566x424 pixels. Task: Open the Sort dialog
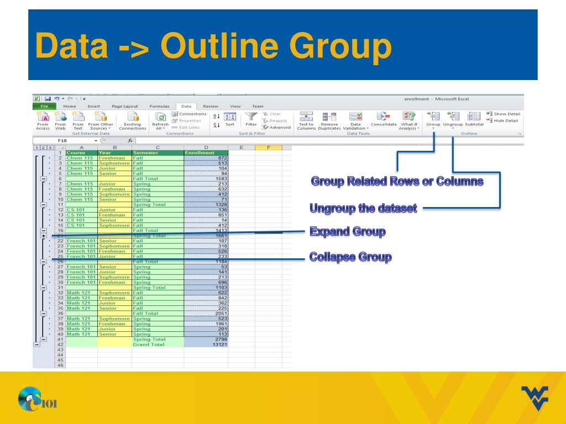230,119
